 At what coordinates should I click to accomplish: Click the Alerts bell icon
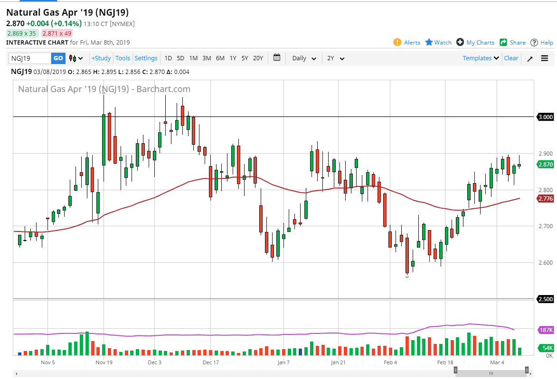397,42
